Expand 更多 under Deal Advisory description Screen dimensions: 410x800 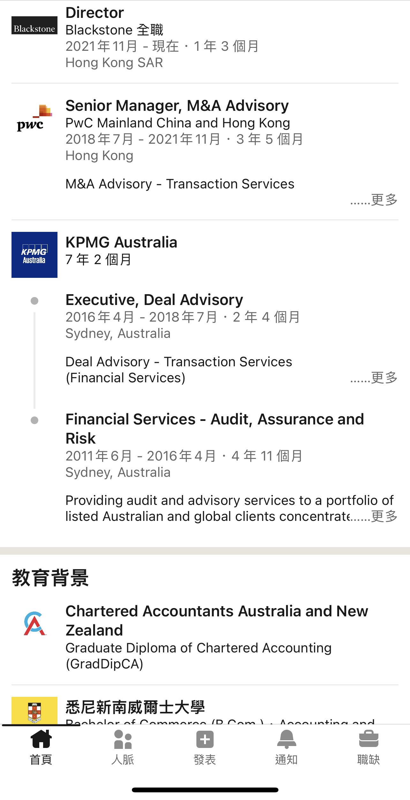[374, 378]
